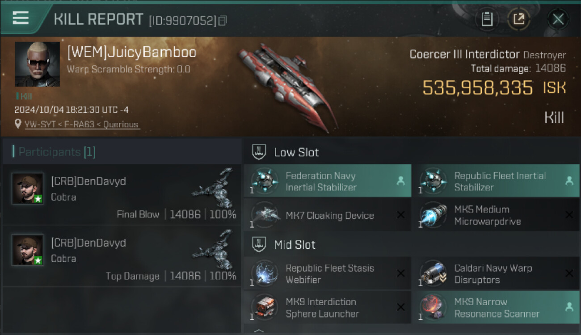Click the Republic Fleet Inertial Stabilizer person marker

569,181
